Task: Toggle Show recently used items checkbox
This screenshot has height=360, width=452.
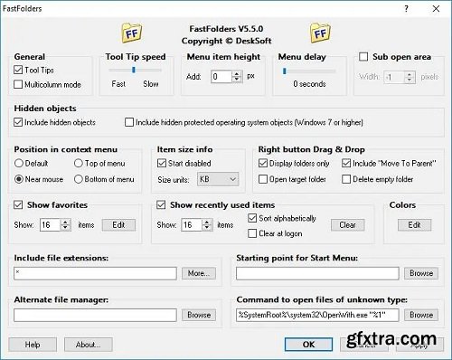Action: (x=161, y=205)
